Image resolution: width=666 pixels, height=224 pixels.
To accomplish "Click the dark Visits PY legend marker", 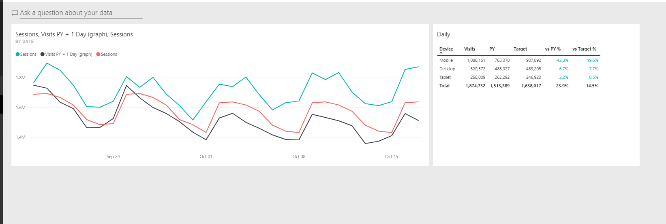I will click(43, 54).
